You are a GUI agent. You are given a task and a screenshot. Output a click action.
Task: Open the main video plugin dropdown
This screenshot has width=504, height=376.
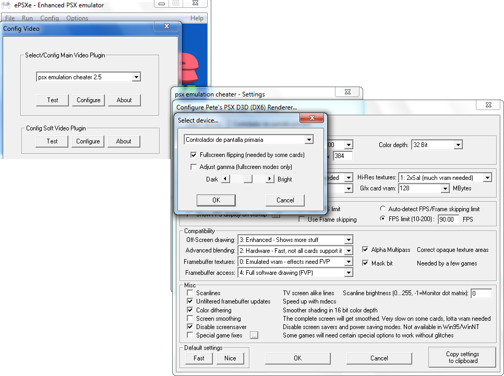click(136, 77)
